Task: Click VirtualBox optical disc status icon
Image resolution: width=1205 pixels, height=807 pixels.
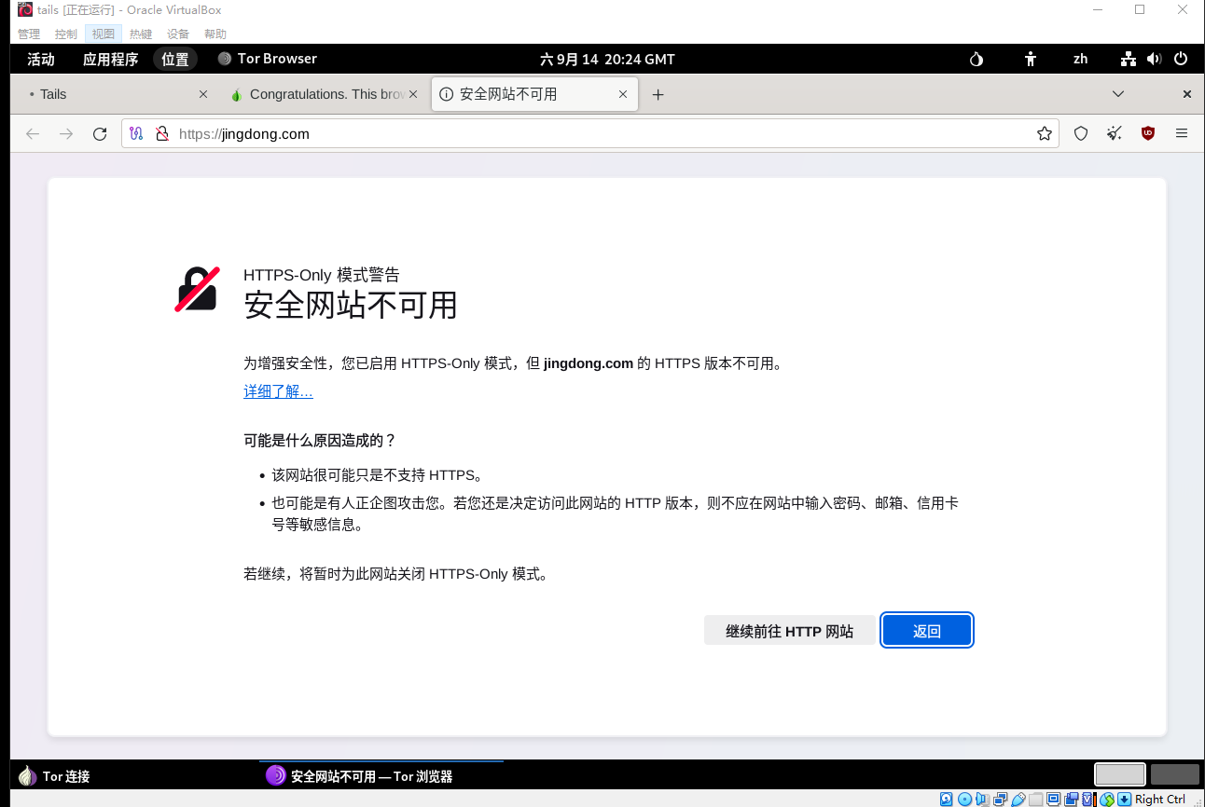Action: pos(964,799)
